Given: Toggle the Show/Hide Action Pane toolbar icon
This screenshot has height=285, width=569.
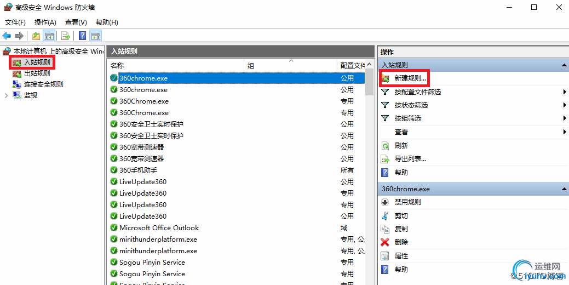Looking at the screenshot, I should point(96,36).
